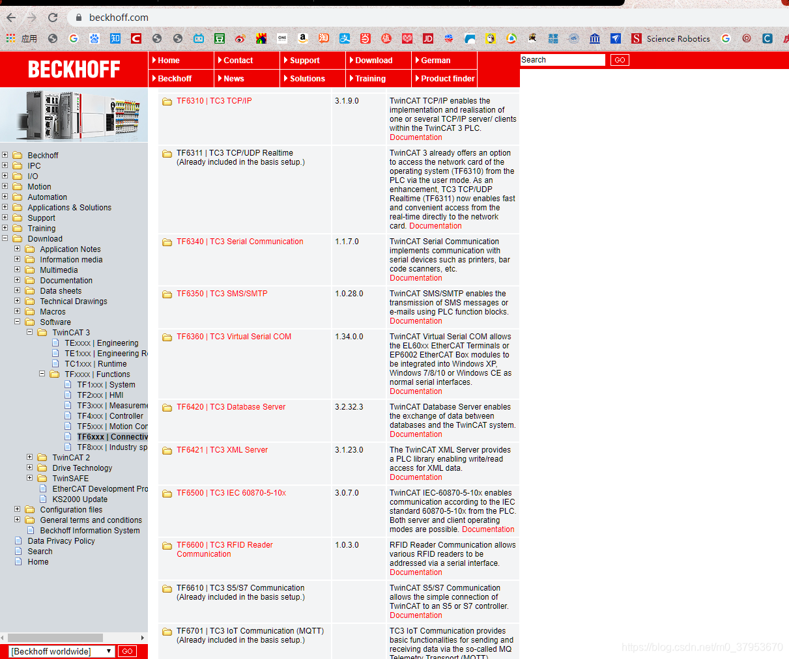Click folder icon beside TF6600 RFID Reader
789x659 pixels.
coord(167,546)
